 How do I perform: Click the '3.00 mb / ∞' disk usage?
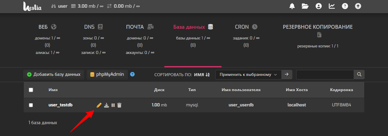tap(90, 6)
